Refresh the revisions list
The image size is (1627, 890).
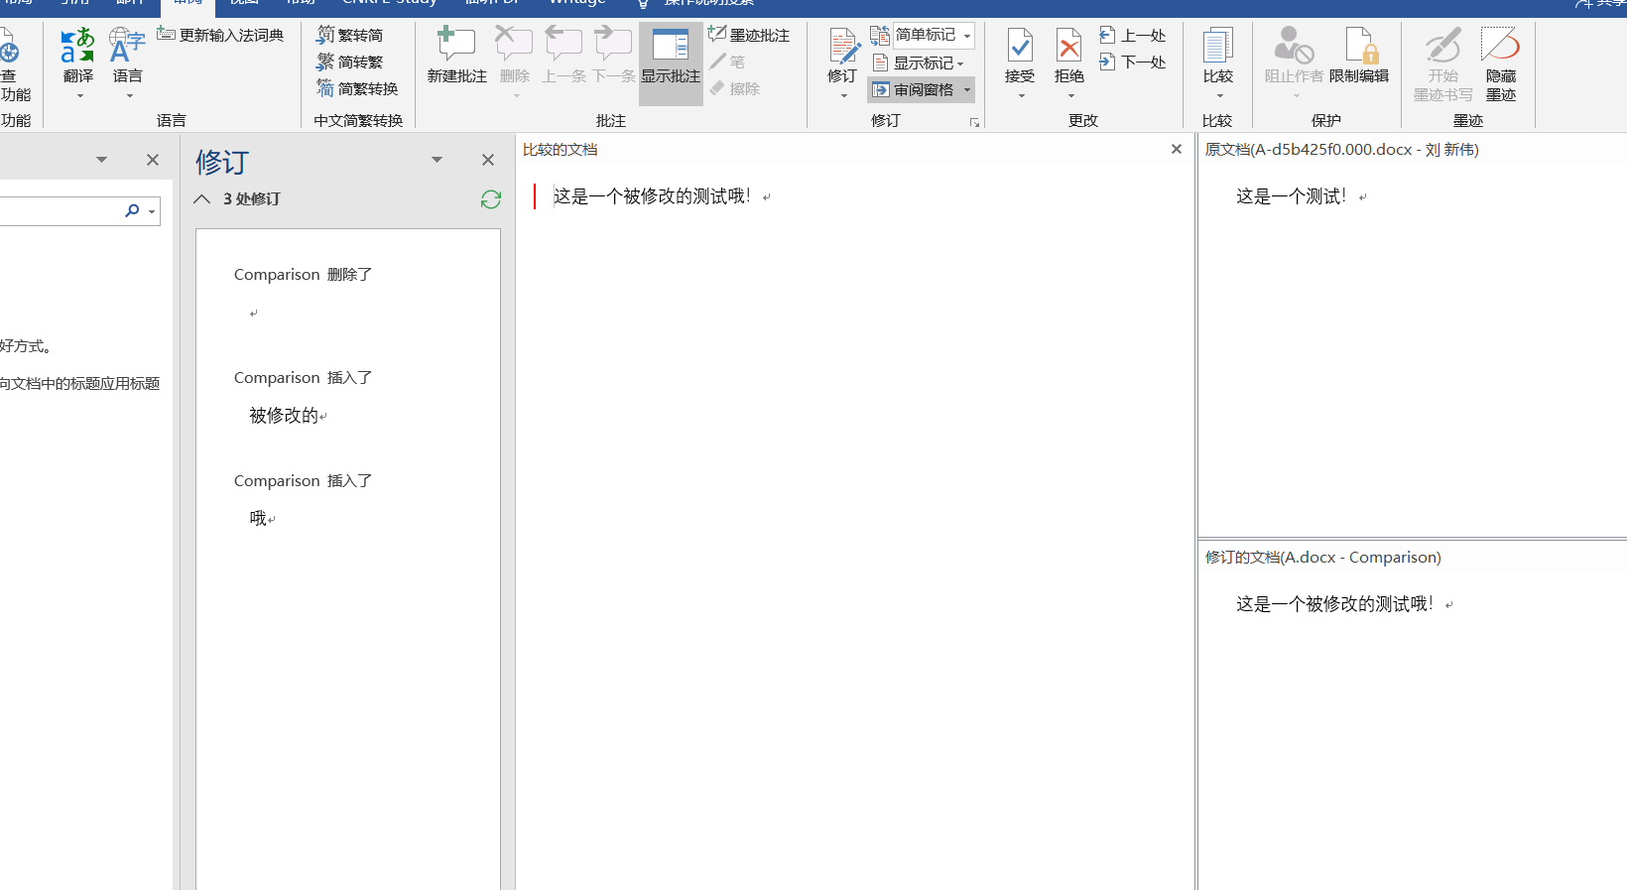coord(491,199)
